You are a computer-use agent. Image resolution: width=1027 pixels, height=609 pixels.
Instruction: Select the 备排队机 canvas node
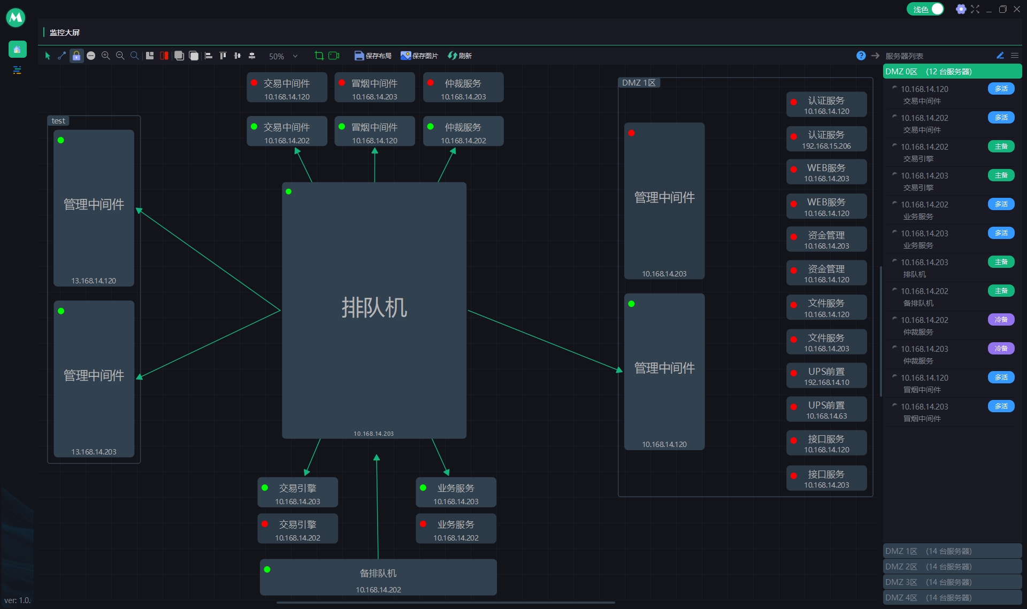click(378, 577)
